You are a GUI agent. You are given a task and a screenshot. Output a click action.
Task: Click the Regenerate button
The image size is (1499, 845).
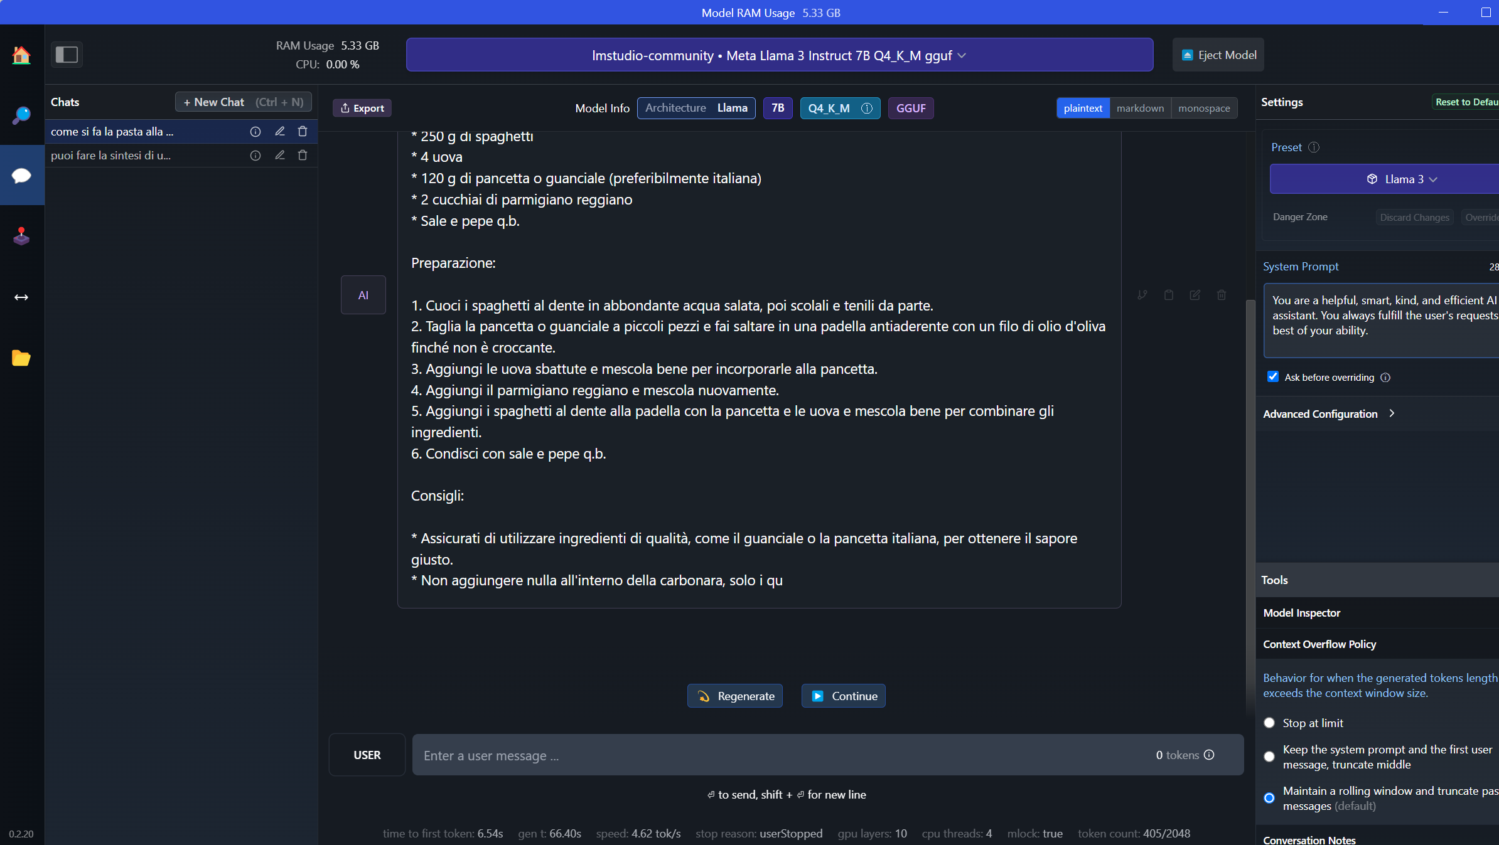(x=734, y=696)
